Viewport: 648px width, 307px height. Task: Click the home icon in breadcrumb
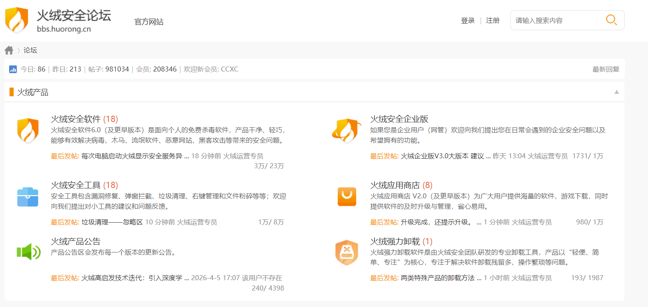point(9,50)
